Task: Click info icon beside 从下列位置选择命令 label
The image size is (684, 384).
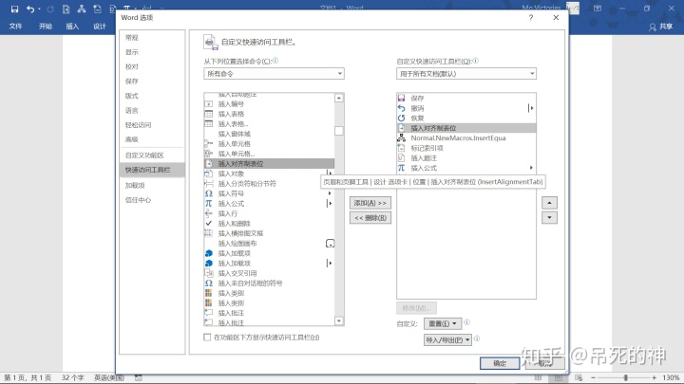Action: coord(275,61)
